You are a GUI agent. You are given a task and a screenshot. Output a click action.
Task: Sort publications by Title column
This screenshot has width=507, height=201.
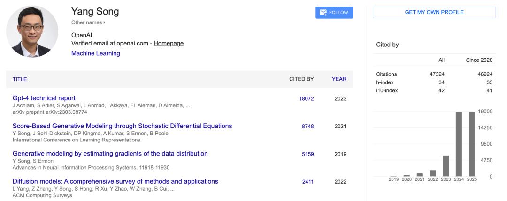tap(20, 79)
